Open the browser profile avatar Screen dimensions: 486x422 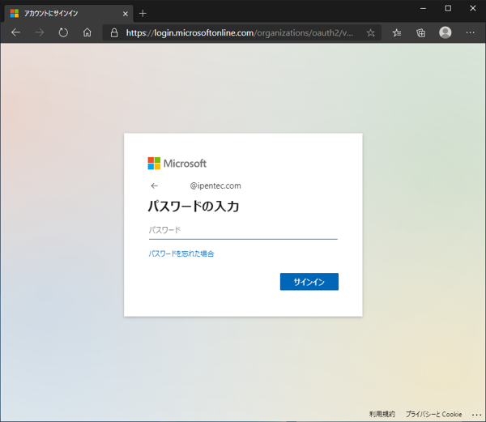click(445, 32)
